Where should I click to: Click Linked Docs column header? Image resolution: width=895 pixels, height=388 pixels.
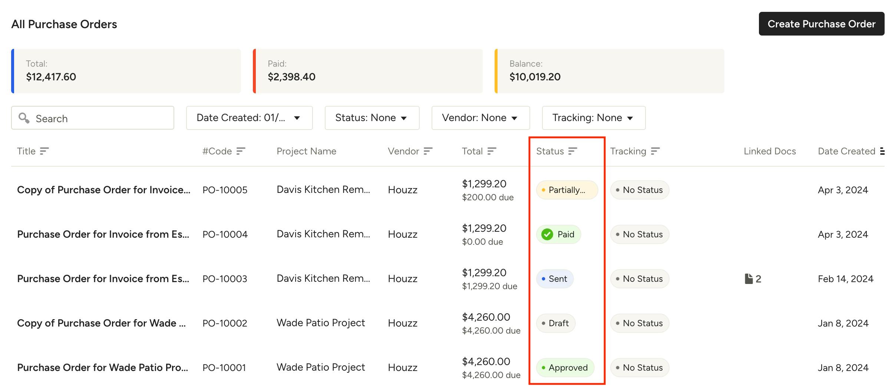click(770, 151)
